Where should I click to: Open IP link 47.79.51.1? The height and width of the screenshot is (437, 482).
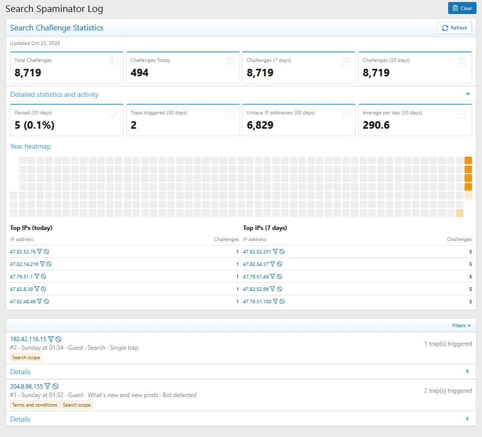coord(21,276)
